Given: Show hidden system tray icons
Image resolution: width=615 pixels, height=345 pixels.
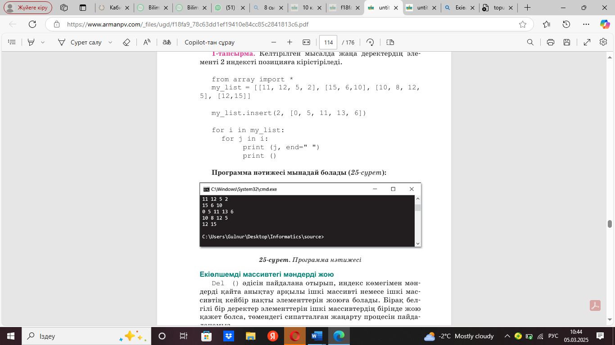Looking at the screenshot, I should click(507, 336).
